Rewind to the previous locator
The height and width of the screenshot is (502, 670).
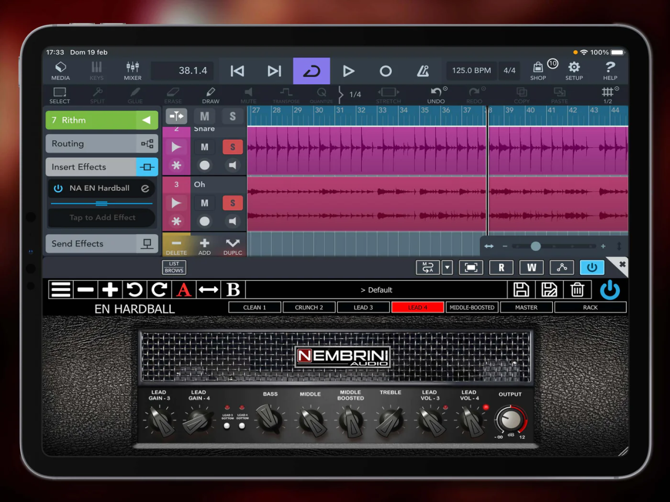(x=237, y=71)
